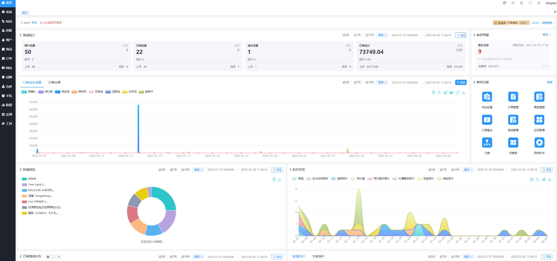Open 订单 in left sidebar menu
Viewport: 557px width, 261px height.
click(x=7, y=59)
